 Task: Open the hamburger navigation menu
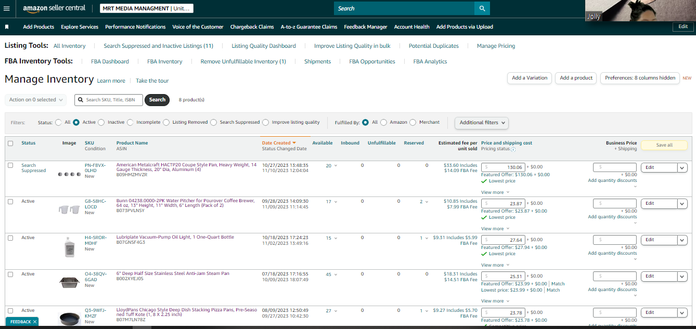(x=7, y=8)
